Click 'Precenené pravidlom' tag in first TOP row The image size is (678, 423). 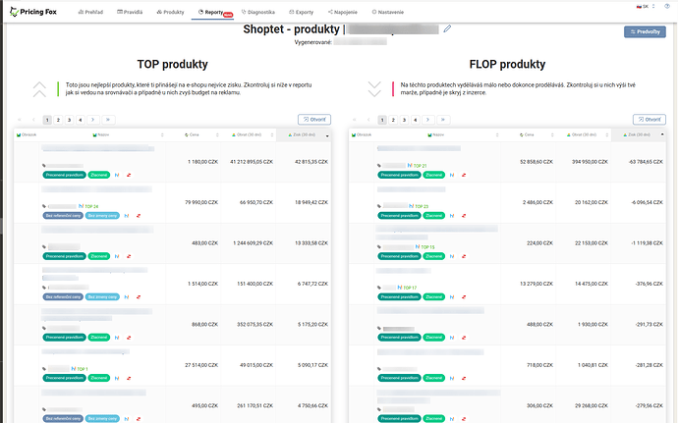(x=64, y=175)
